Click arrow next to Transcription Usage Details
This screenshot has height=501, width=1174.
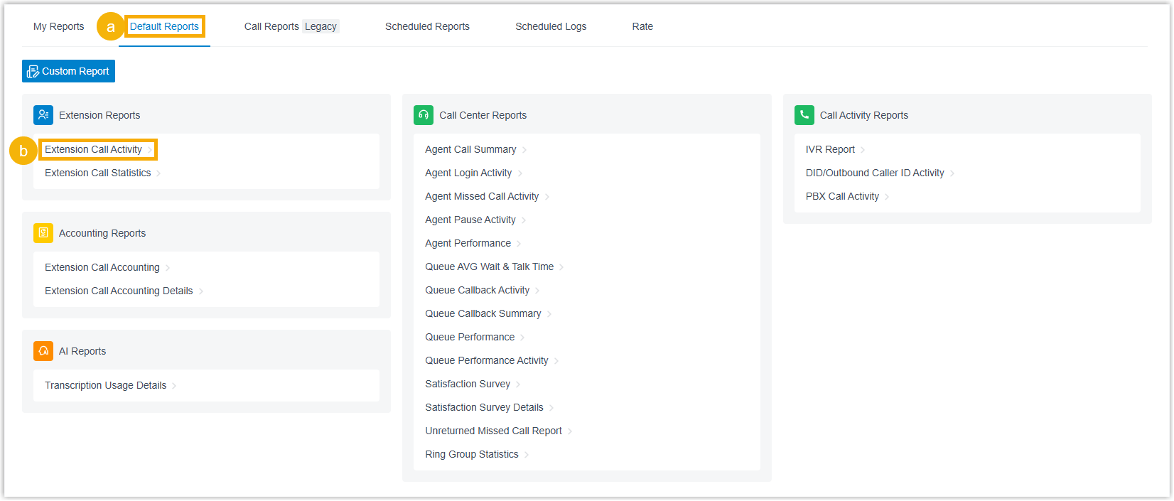click(174, 386)
